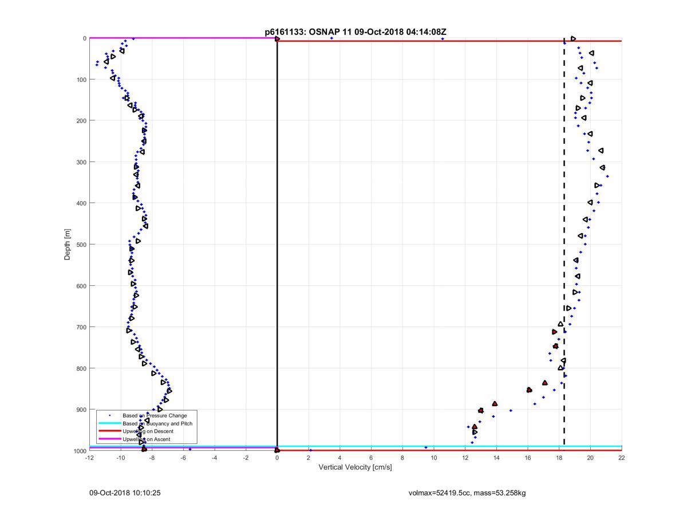Click legend entry 'Based on Buoyancy and Pitch'
This screenshot has height=507, width=687.
point(157,423)
